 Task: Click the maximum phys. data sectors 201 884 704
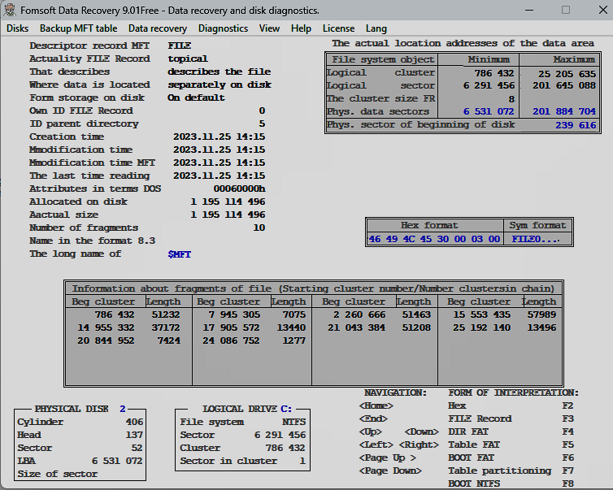tap(564, 111)
